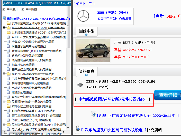Open the 返回上一页 back link

tap(84, 4)
